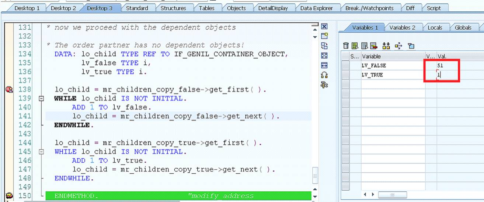Click the LV_TRUE variable name cell
Screen dimensions: 484x202
[393, 75]
